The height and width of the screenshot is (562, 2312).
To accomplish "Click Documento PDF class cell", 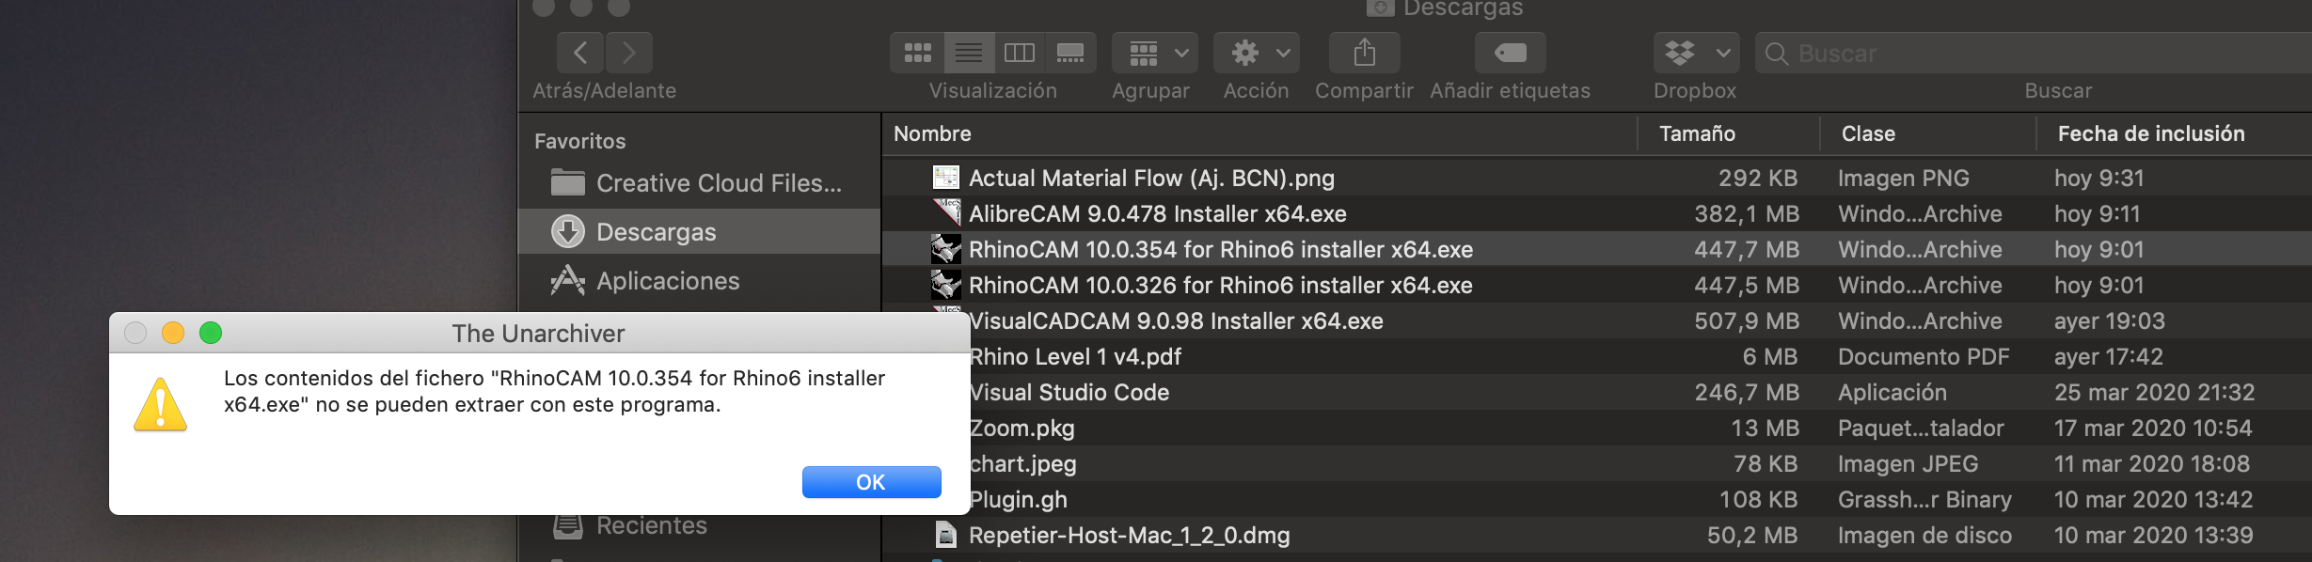I will pyautogui.click(x=1924, y=356).
